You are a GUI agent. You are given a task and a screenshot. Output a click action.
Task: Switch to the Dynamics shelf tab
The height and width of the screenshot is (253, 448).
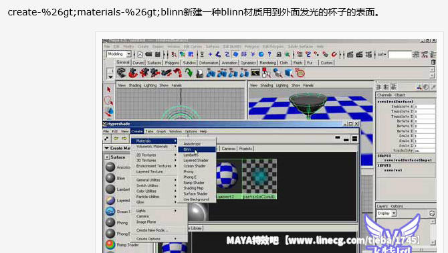point(248,63)
